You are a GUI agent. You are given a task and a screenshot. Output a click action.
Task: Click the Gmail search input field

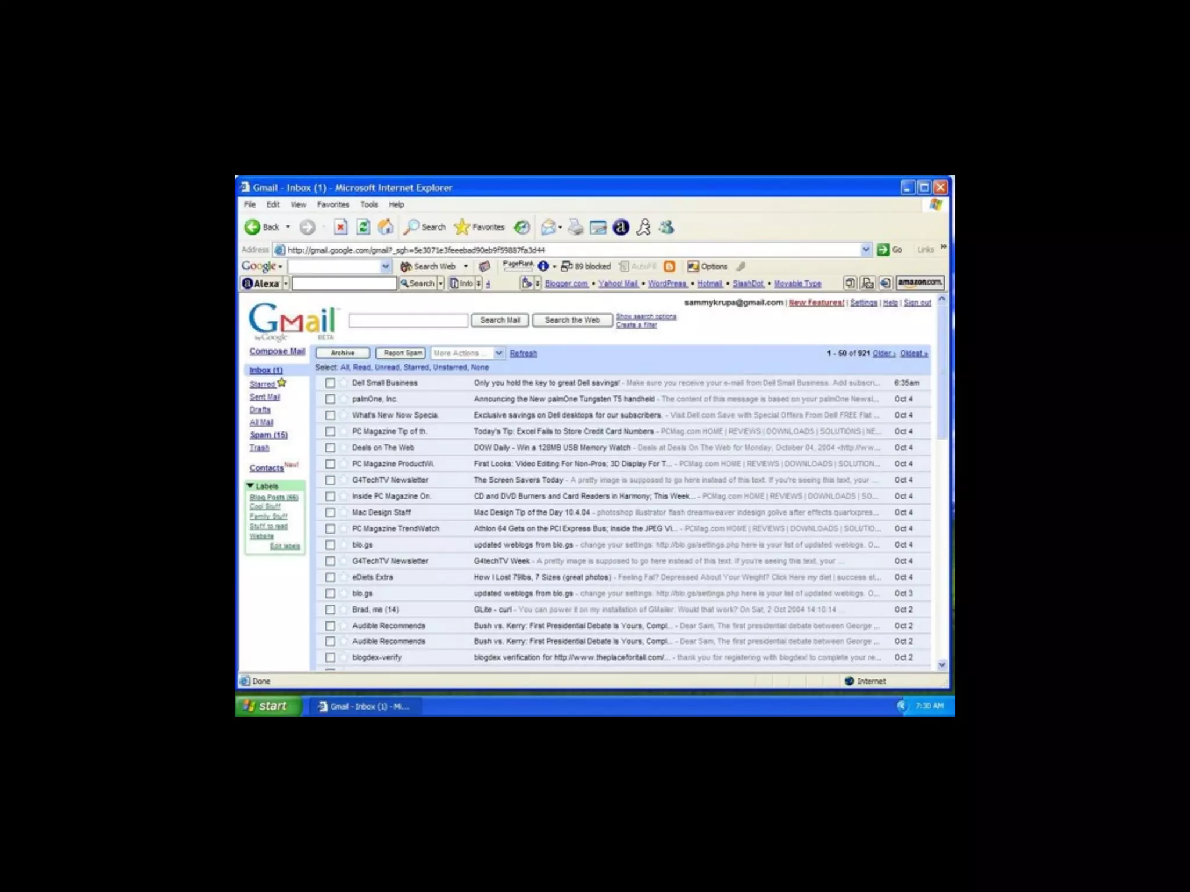click(408, 320)
